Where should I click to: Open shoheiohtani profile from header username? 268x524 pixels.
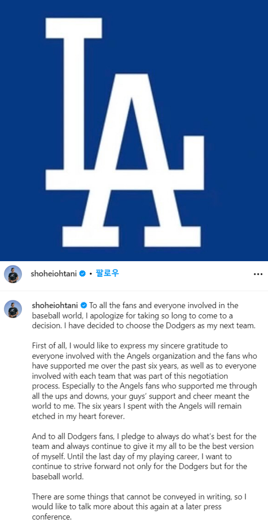tap(54, 274)
